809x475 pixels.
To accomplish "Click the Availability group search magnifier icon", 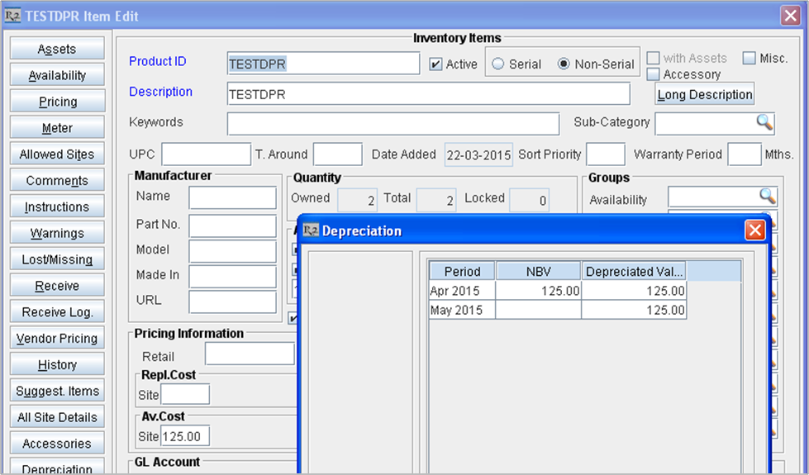I will (768, 196).
